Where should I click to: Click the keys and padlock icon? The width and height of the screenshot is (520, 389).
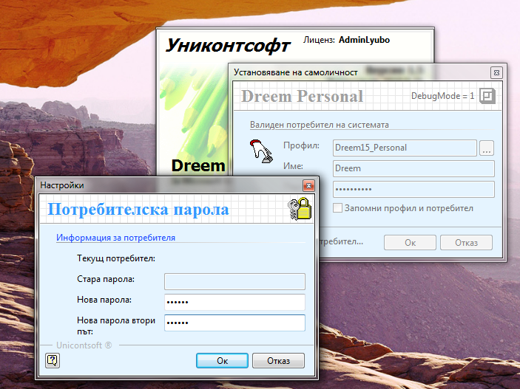300,209
